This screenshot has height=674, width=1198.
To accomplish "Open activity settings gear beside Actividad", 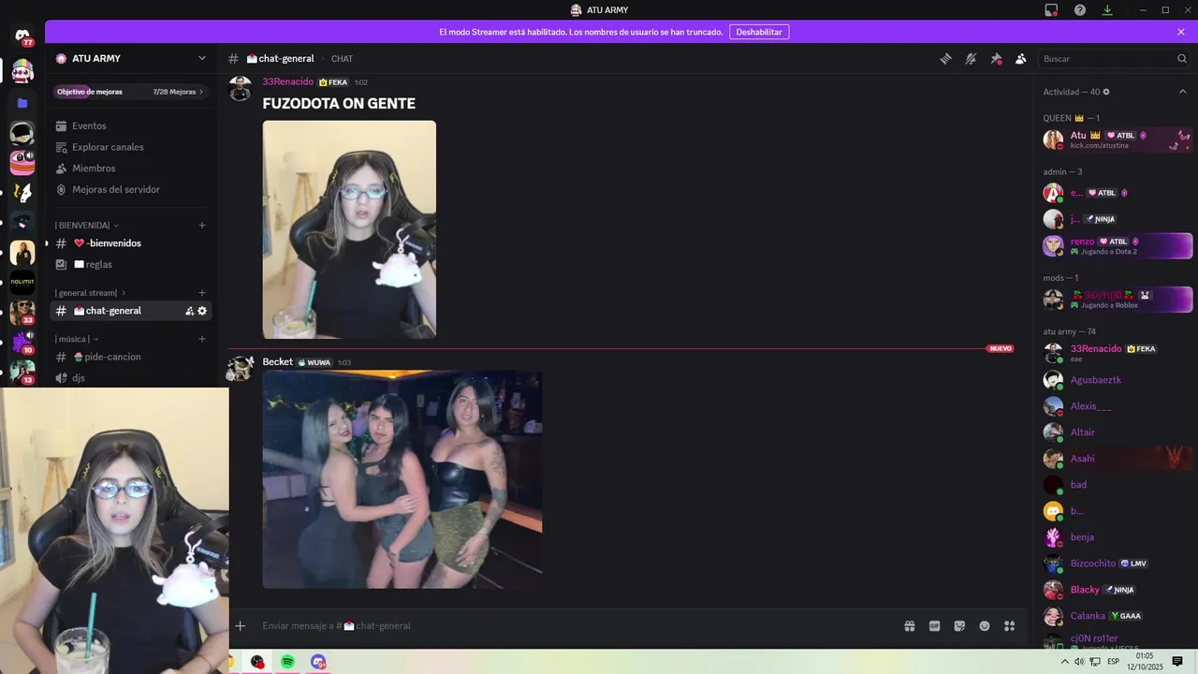I will (1106, 92).
